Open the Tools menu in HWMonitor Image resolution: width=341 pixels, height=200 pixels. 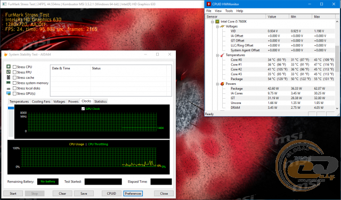pyautogui.click(x=229, y=11)
